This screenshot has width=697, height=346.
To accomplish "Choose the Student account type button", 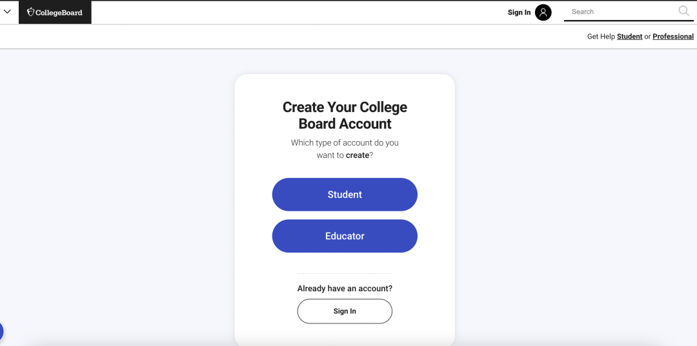I will (x=345, y=195).
